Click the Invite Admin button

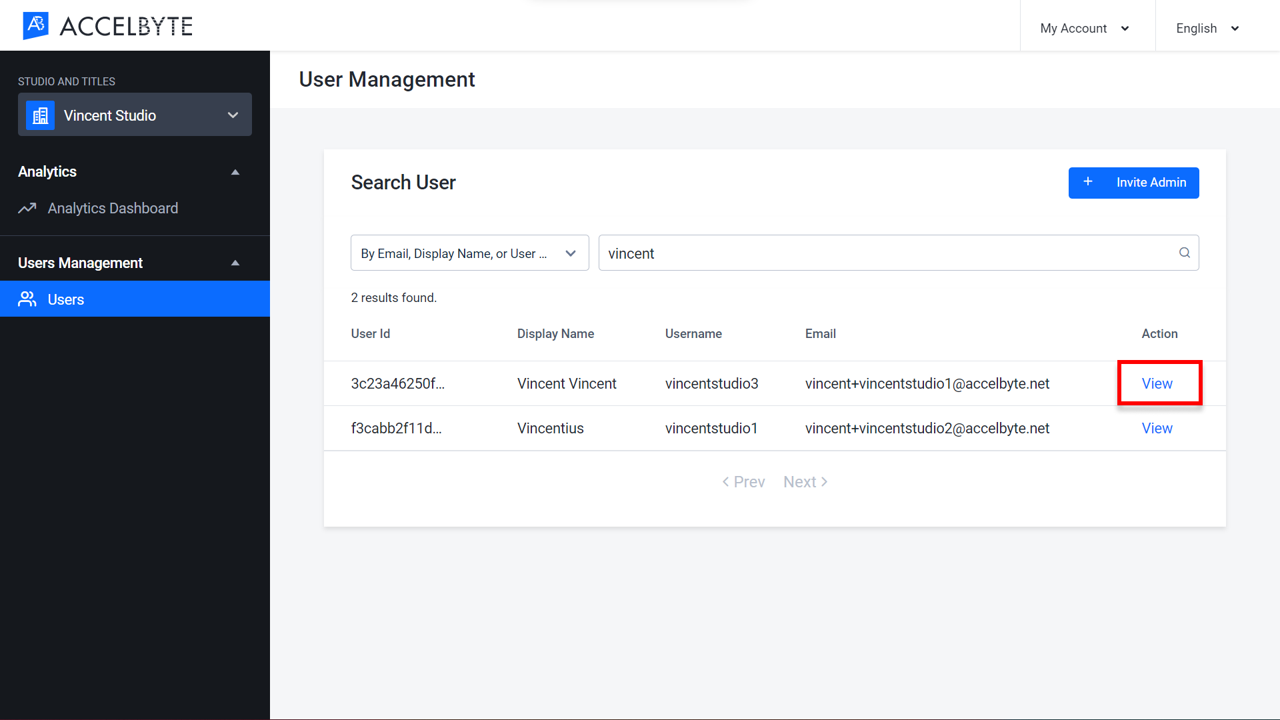tap(1134, 182)
